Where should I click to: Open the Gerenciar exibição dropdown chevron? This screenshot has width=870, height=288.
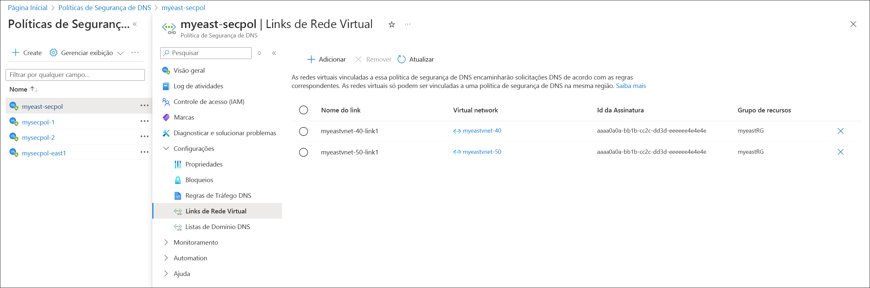120,53
